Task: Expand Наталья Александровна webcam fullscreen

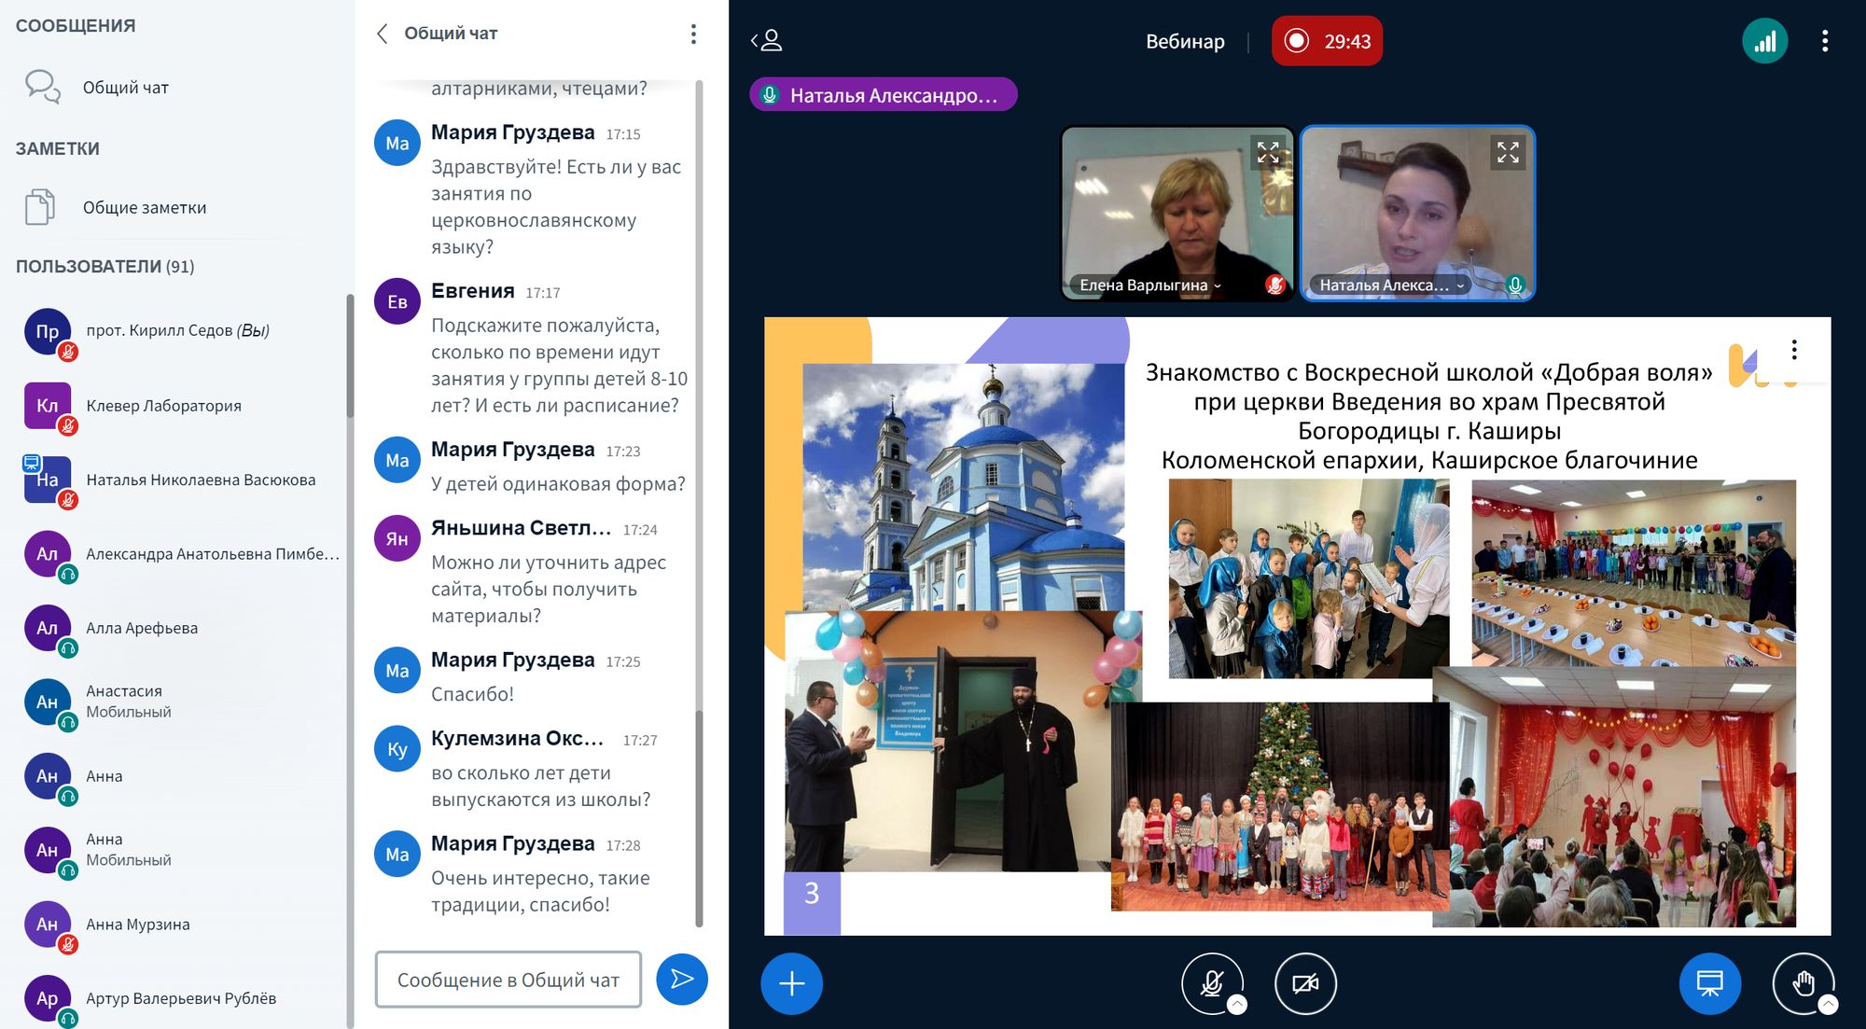Action: (1508, 152)
